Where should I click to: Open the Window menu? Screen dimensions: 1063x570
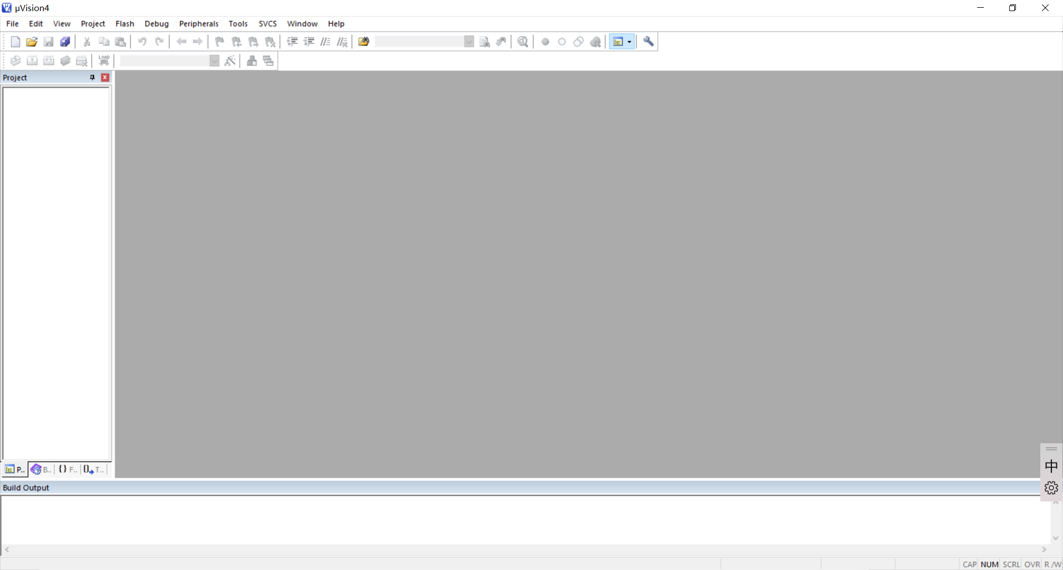[x=302, y=24]
